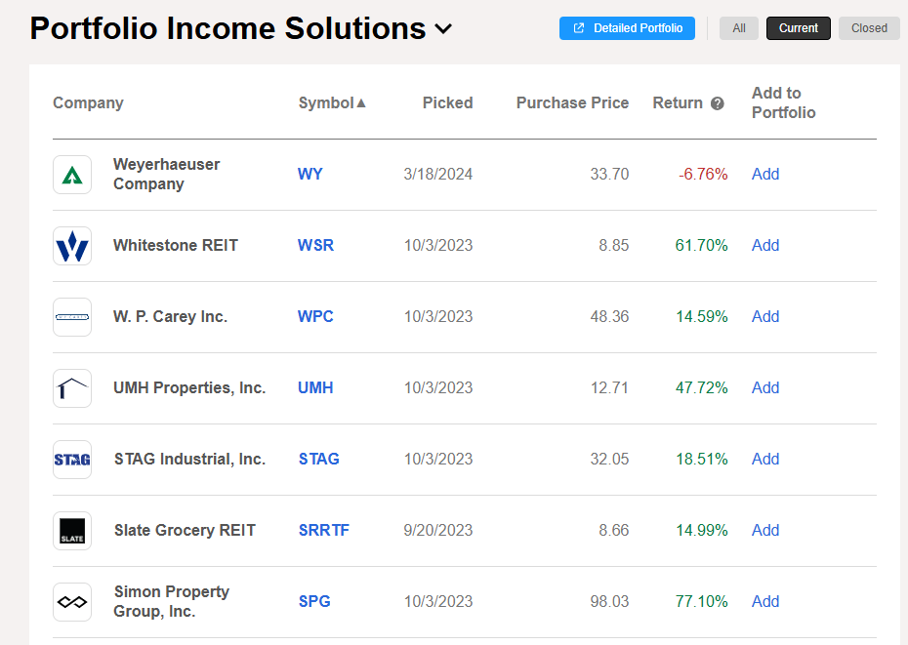Add Weyerhaeuser to portfolio
The image size is (908, 645).
coord(765,175)
